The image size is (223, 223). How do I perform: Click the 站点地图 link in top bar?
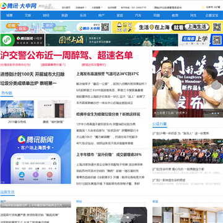(x=112, y=7)
